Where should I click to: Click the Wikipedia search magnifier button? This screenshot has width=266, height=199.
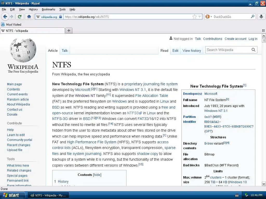[254, 50]
